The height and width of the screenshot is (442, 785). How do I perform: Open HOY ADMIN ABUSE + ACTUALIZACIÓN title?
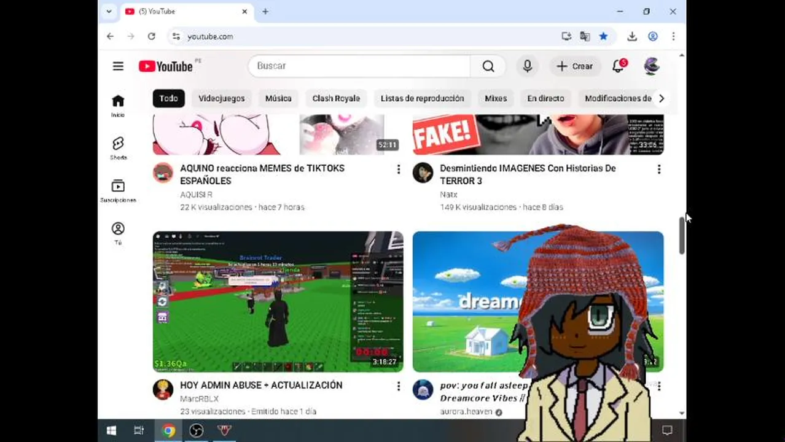[261, 386]
